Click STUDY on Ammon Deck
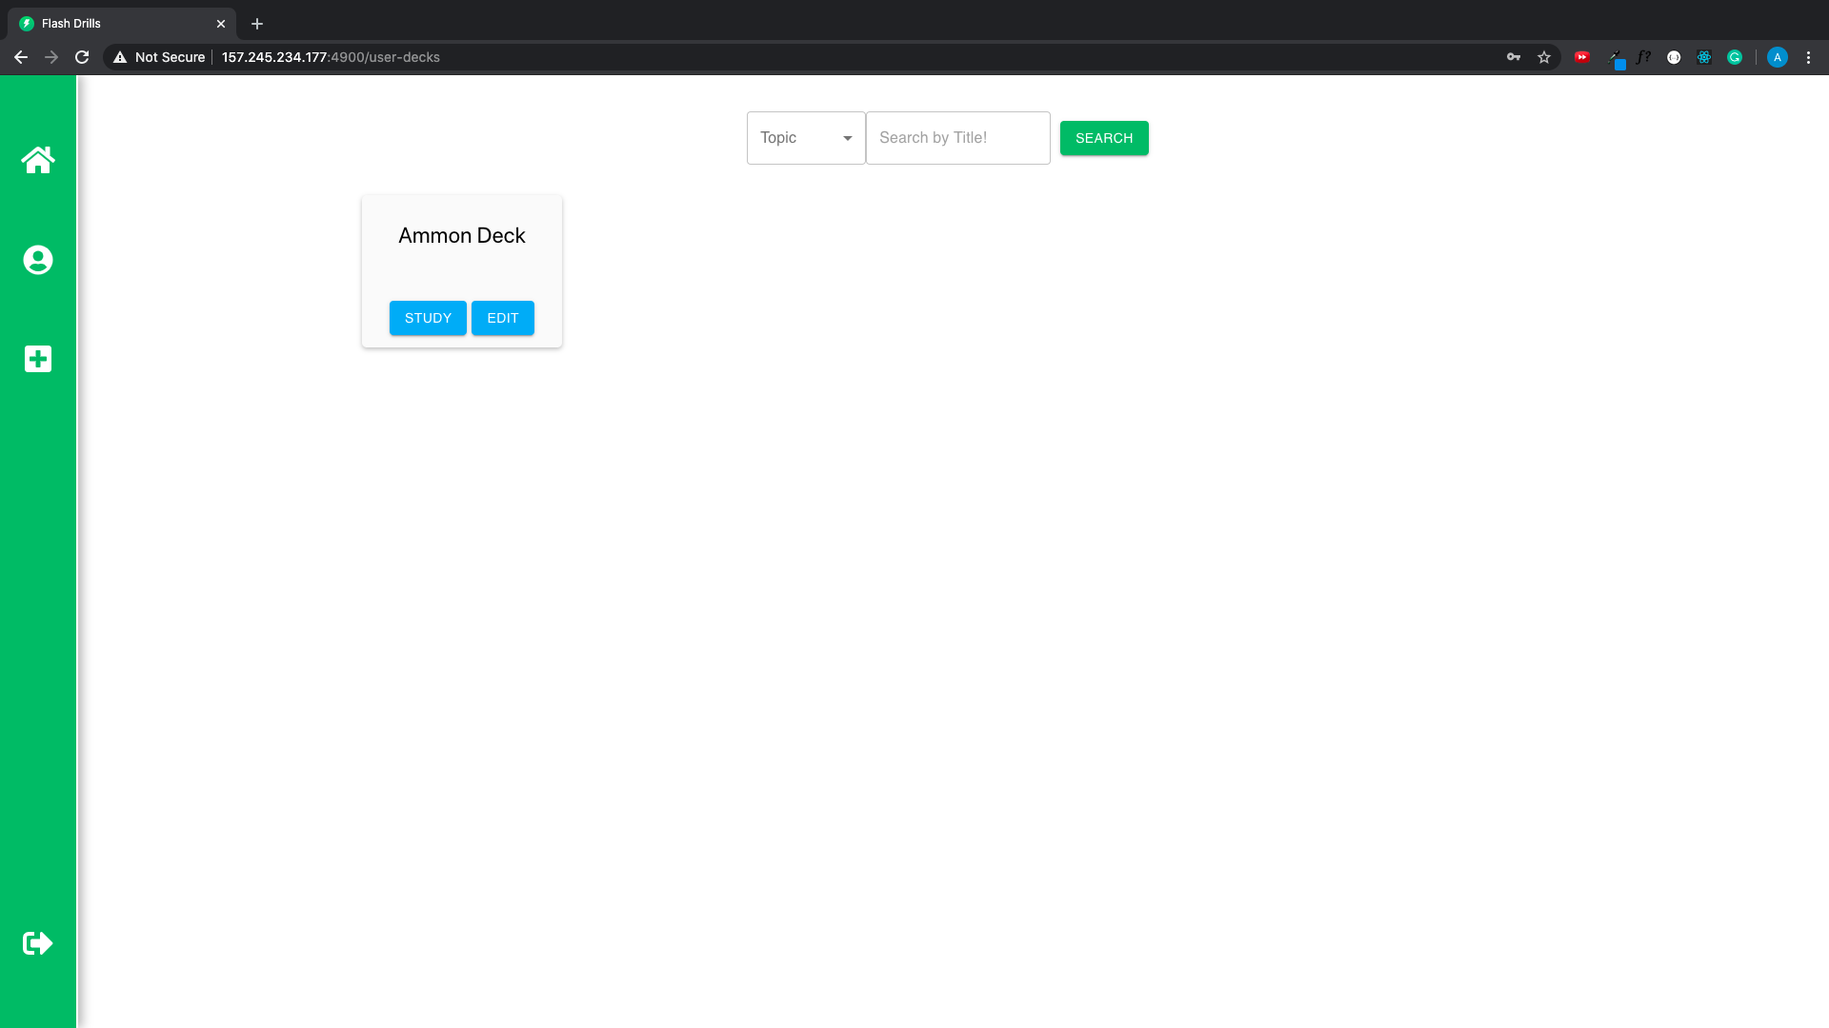 (428, 318)
